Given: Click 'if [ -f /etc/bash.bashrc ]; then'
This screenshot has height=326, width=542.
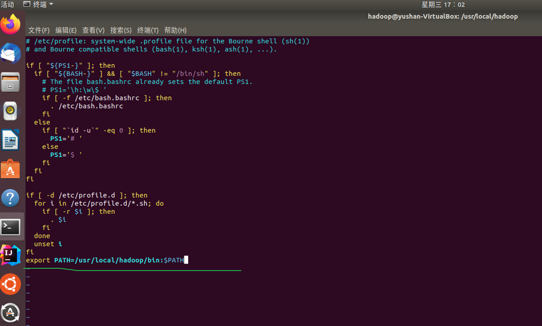Looking at the screenshot, I should (107, 98).
